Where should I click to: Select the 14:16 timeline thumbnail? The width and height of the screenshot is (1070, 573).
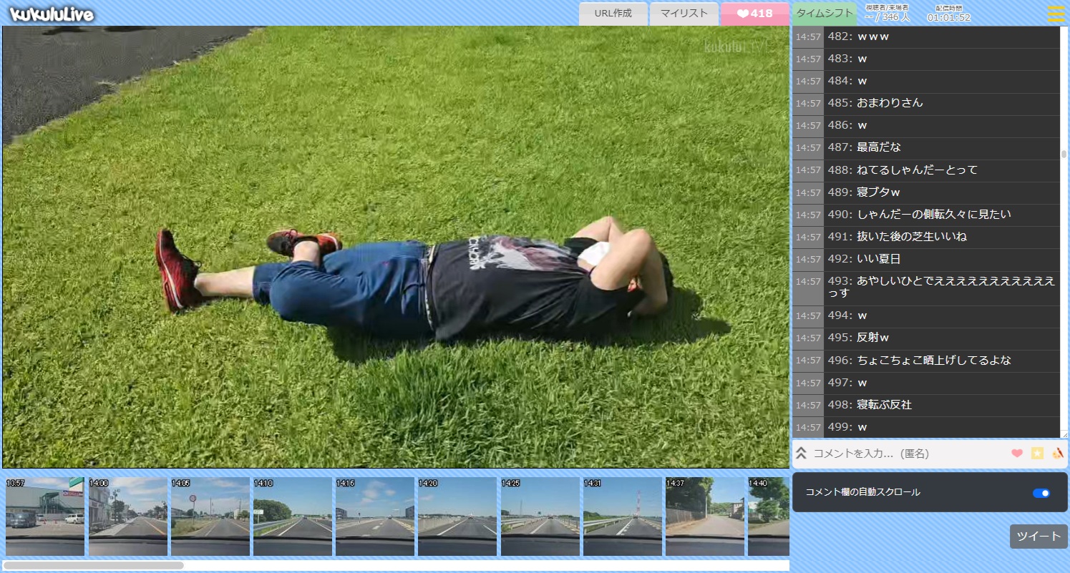click(374, 516)
